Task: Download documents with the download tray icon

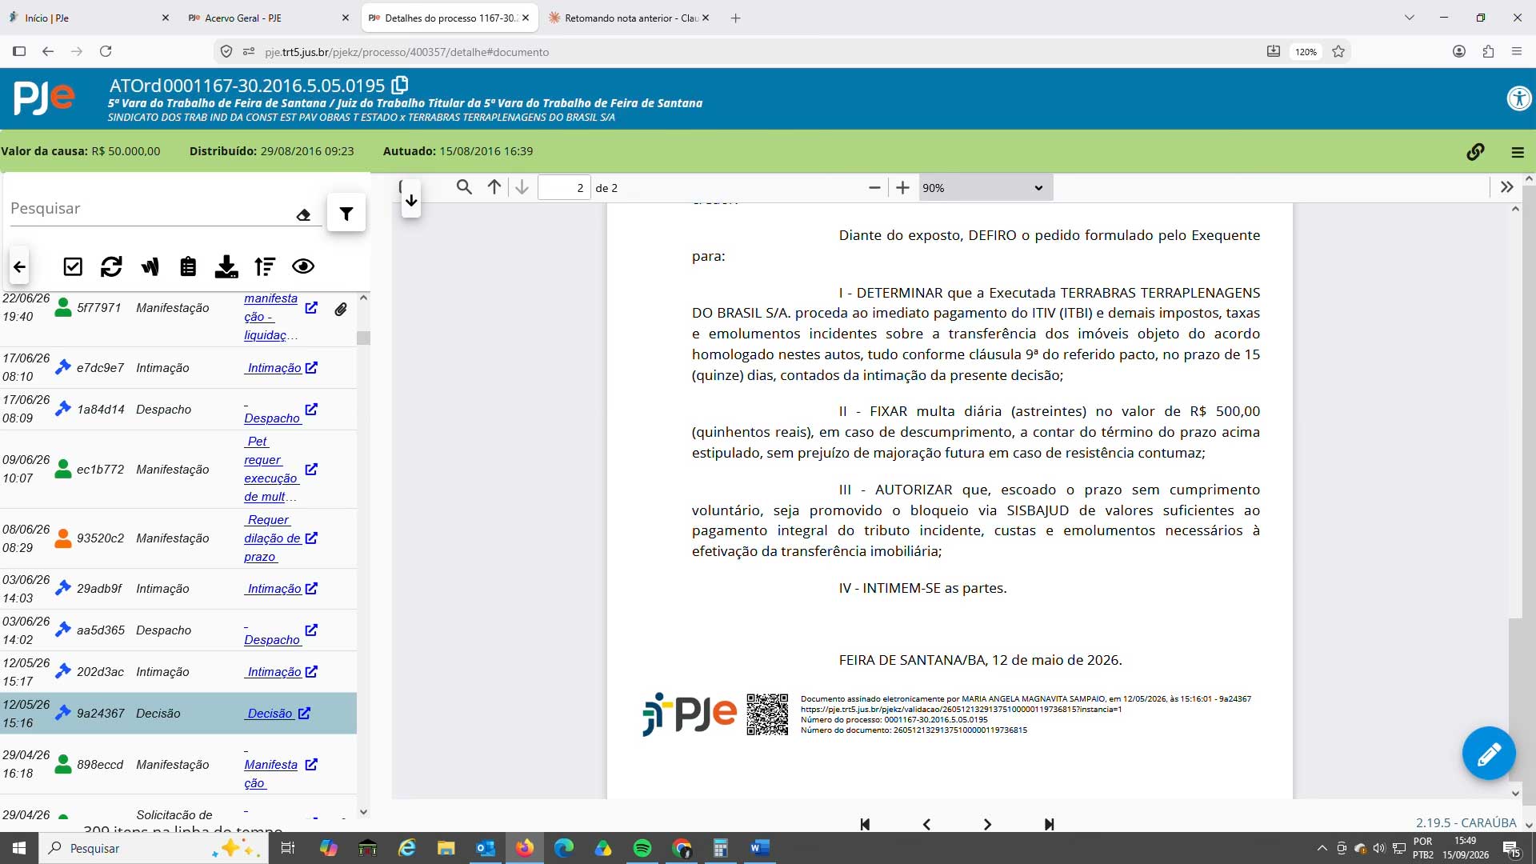Action: (226, 266)
